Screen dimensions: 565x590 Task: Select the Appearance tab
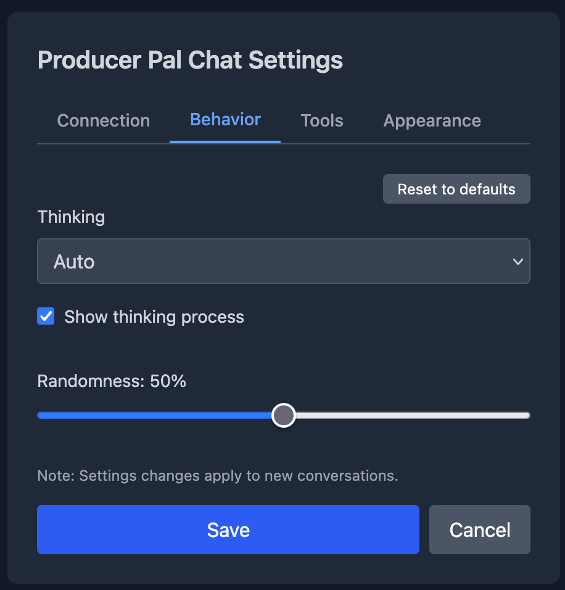[432, 120]
